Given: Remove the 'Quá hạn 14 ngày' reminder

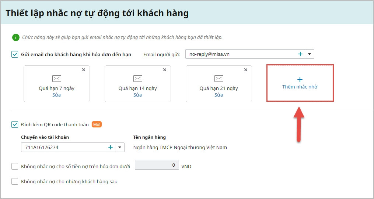Looking at the screenshot, I should coord(165,70).
